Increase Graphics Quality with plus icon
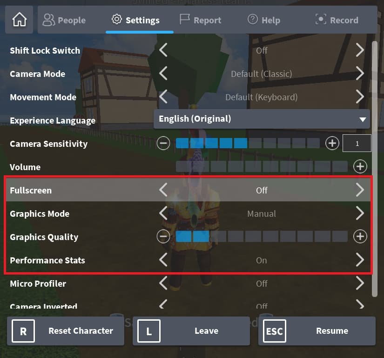The height and width of the screenshot is (358, 384). pyautogui.click(x=360, y=237)
